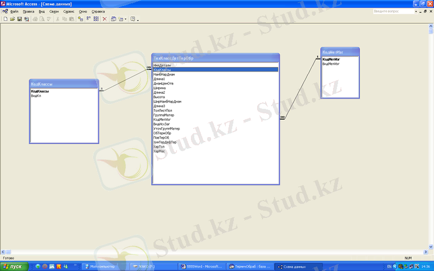Screen dimensions: 434x271
Task: Expand the New Object dropdown arrow
Action: pos(126,19)
